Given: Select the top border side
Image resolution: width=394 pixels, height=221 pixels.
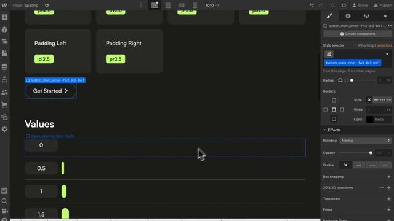Looking at the screenshot, I should click(x=334, y=100).
